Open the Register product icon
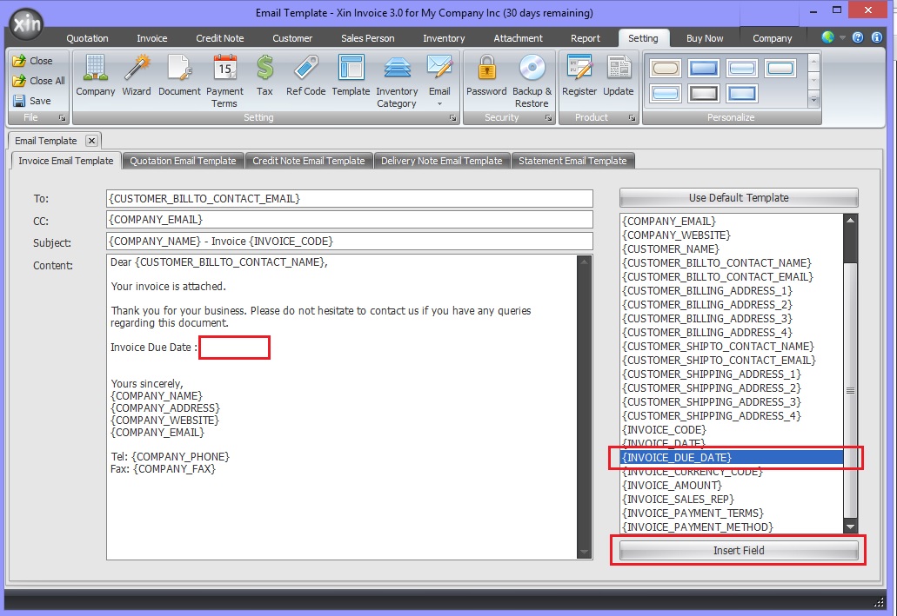This screenshot has width=897, height=616. (x=579, y=76)
